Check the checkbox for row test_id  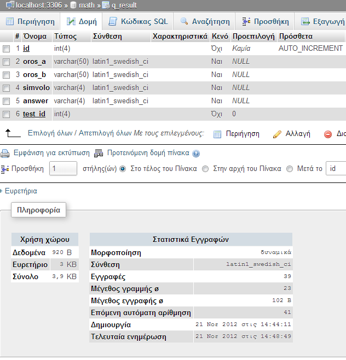click(6, 114)
